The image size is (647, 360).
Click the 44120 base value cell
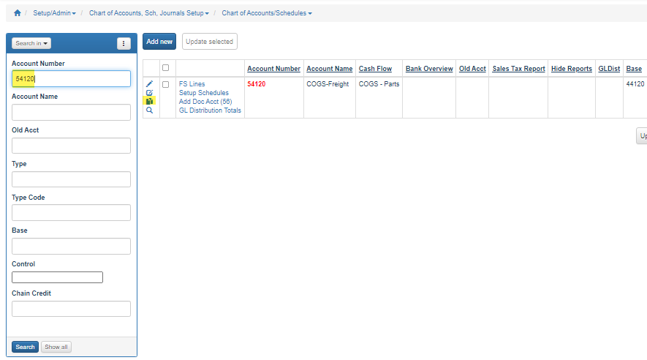tap(635, 84)
